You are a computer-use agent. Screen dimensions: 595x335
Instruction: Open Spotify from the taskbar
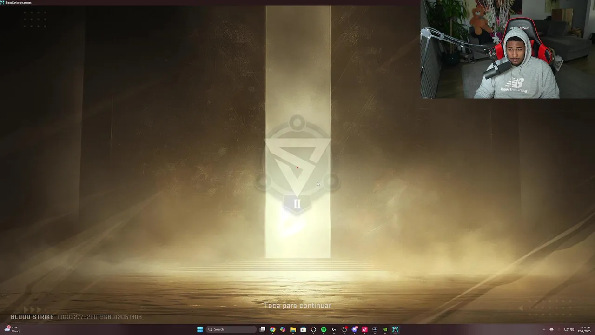(x=324, y=329)
